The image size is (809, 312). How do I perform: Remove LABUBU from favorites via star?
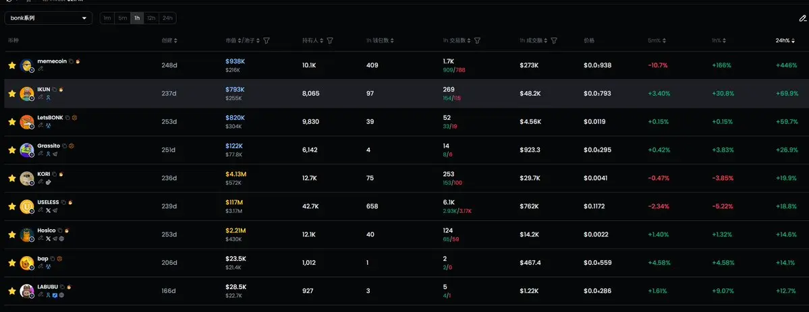(11, 291)
